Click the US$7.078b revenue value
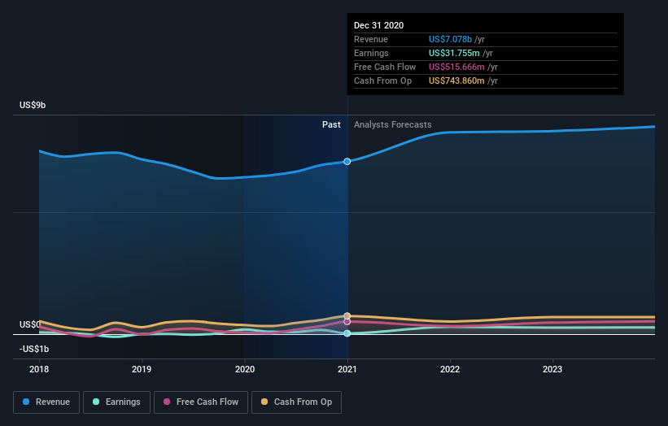668x426 pixels. click(x=450, y=39)
